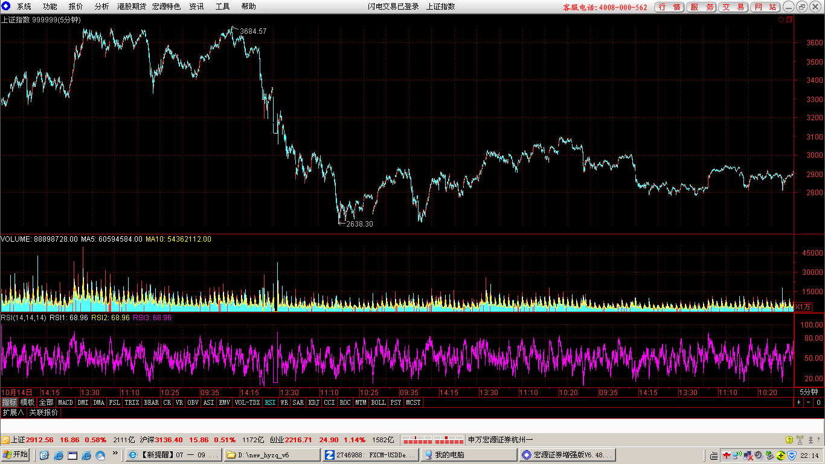Switch indicator to BRAR
The image size is (825, 464).
point(152,402)
